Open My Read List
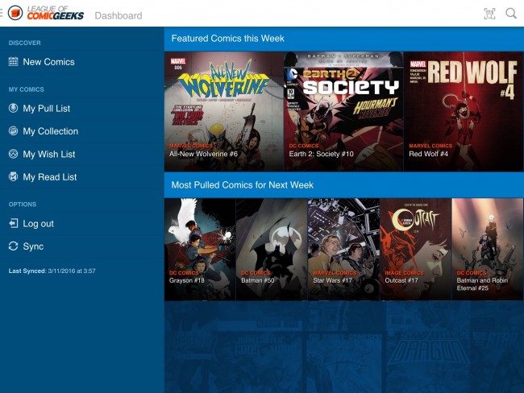The image size is (524, 393). coord(82,176)
